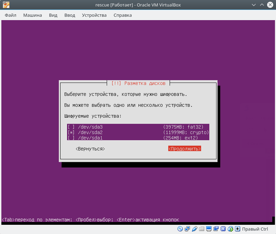Click the shared folders status icon
Screen dimensions: 276x234
click(201, 229)
